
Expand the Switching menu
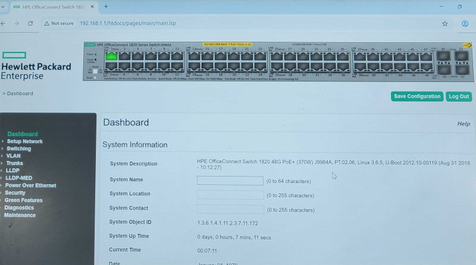(x=19, y=149)
